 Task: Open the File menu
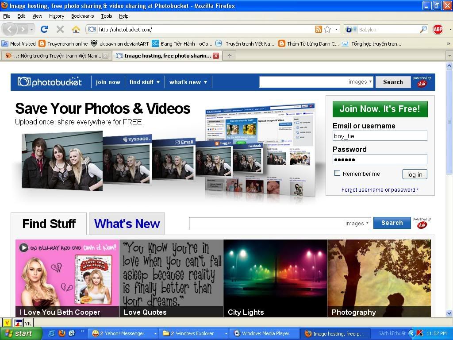(7, 16)
